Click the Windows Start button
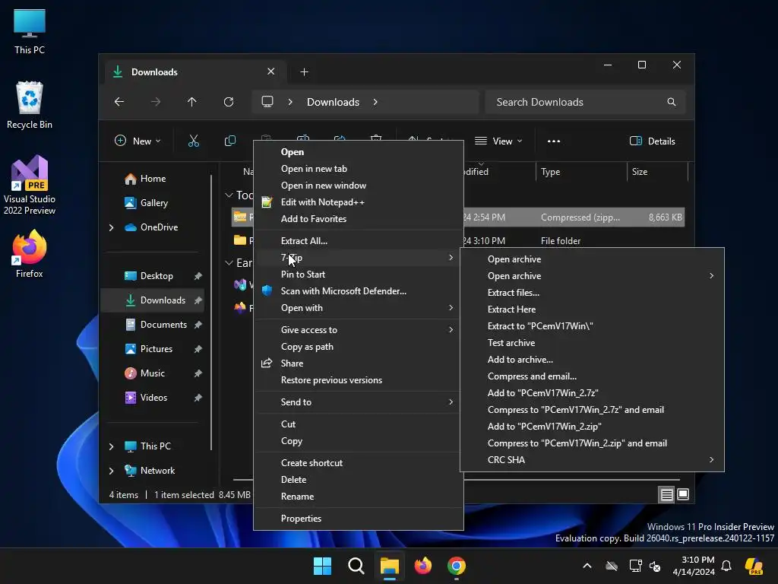This screenshot has width=778, height=584. coord(322,566)
